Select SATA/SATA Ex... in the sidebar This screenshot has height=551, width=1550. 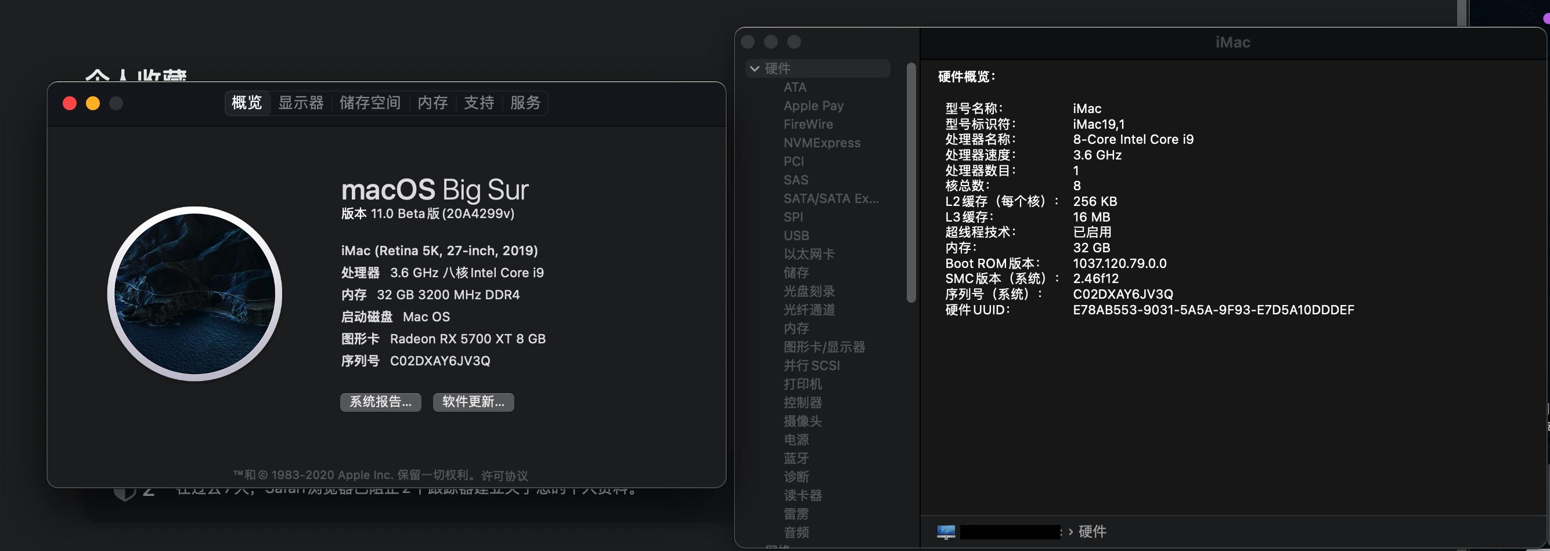click(831, 199)
